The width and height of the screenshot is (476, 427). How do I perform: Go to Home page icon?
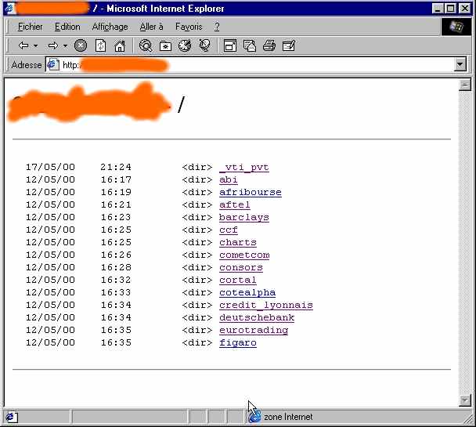click(120, 46)
